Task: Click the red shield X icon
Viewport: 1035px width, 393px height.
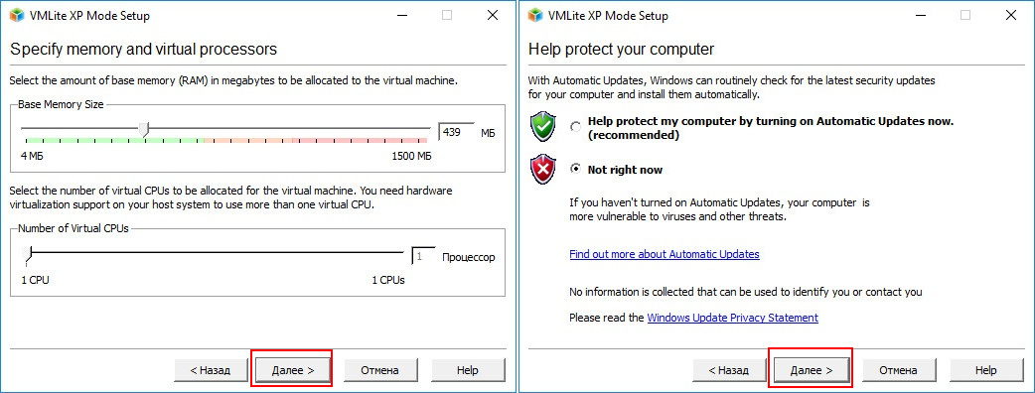Action: pyautogui.click(x=544, y=170)
